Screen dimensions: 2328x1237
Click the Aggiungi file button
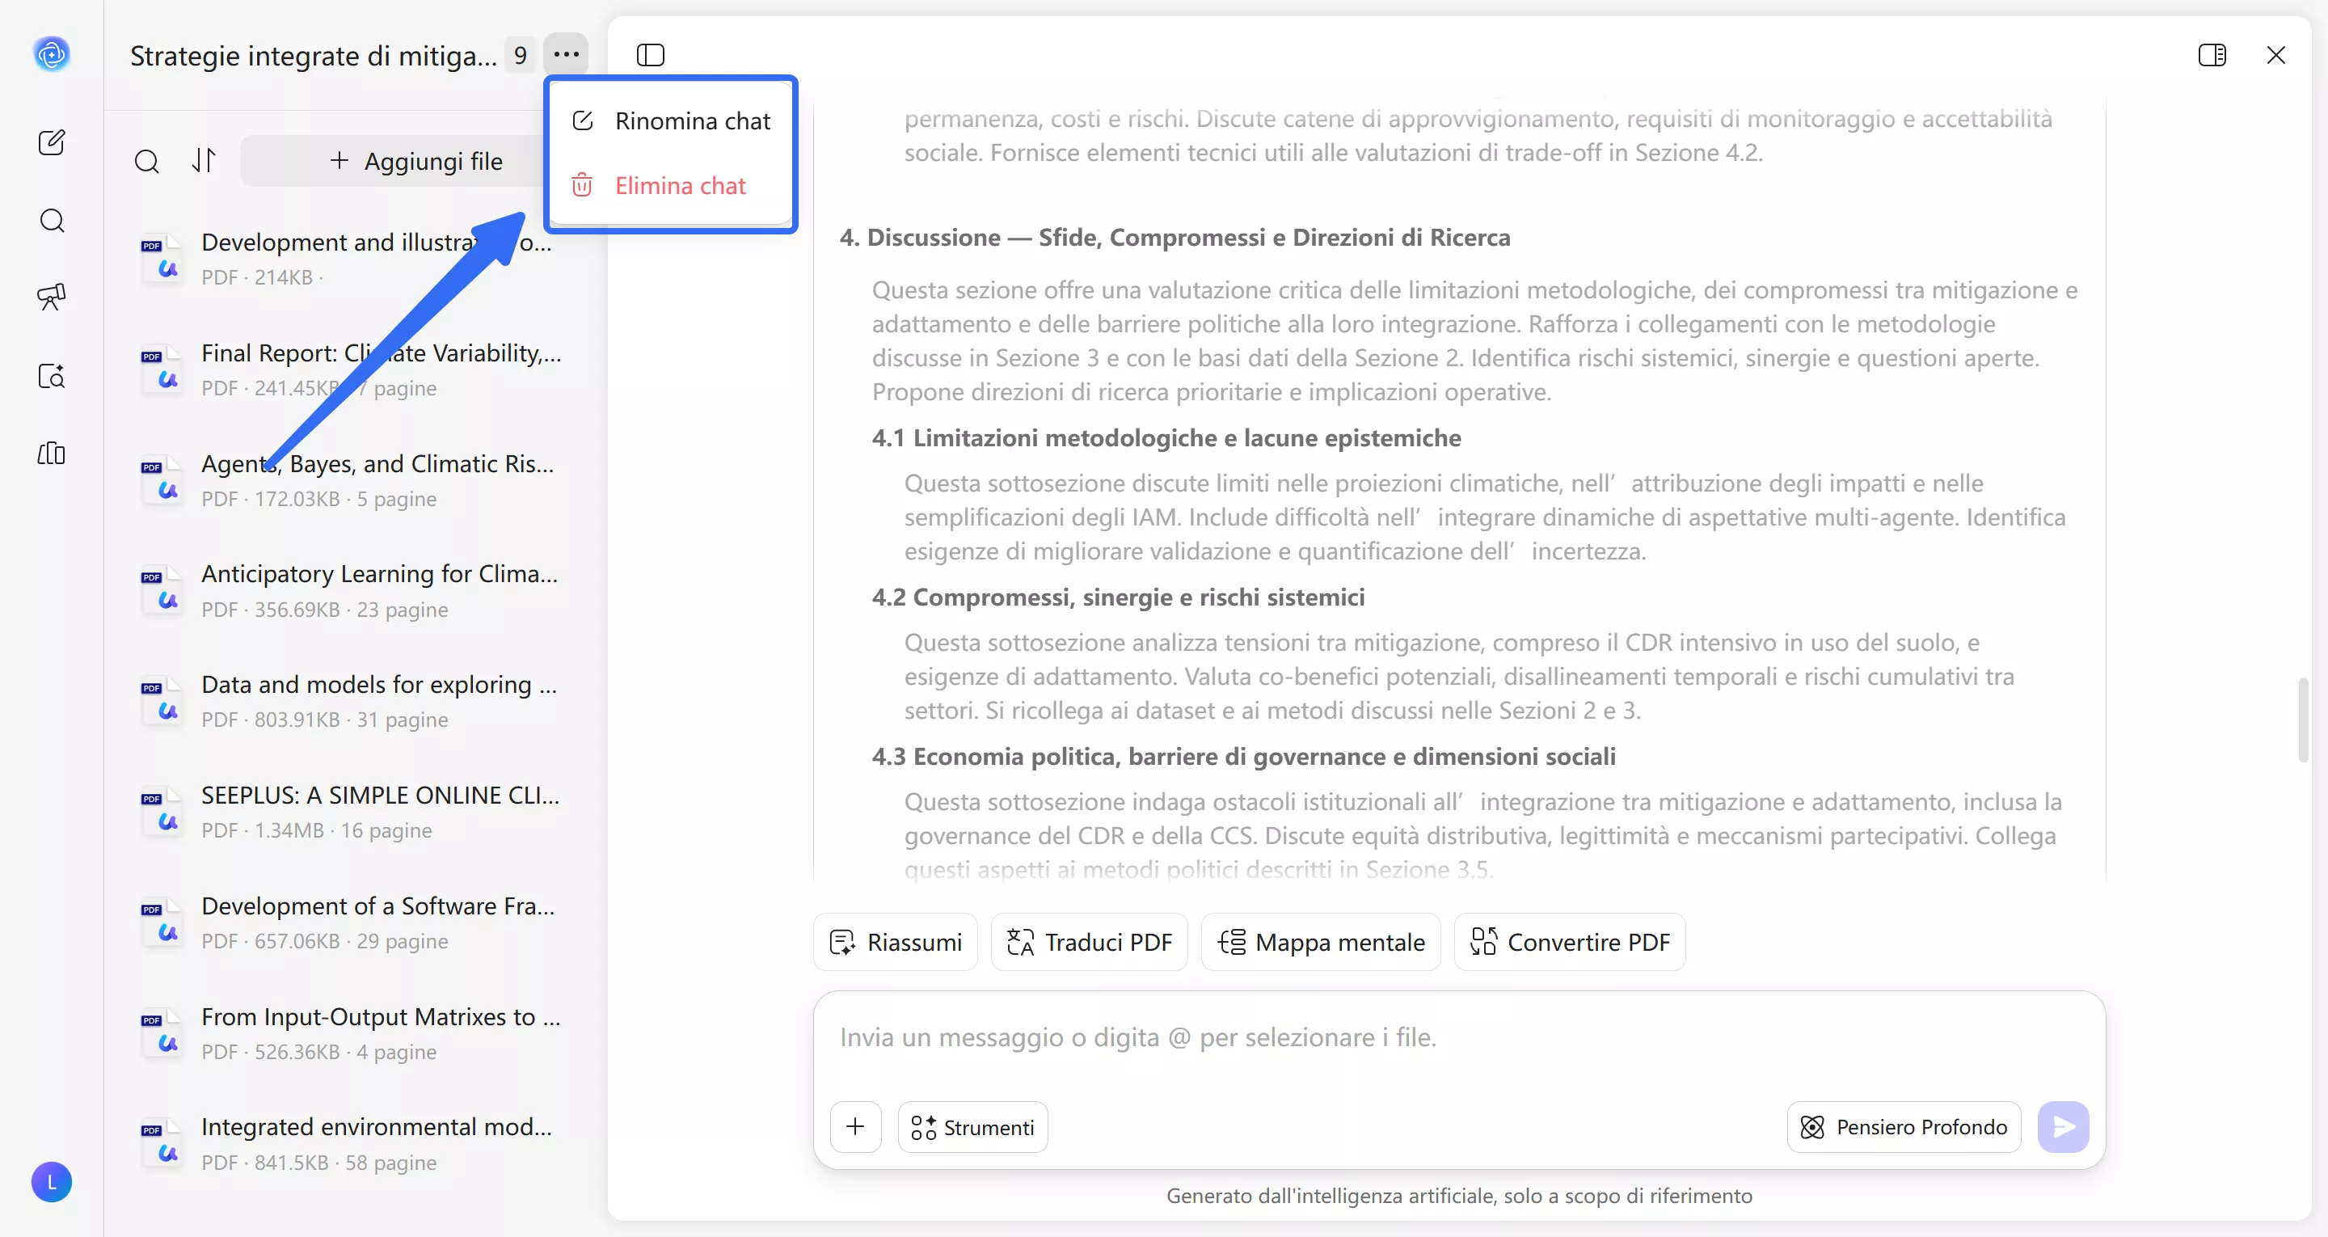(x=415, y=161)
